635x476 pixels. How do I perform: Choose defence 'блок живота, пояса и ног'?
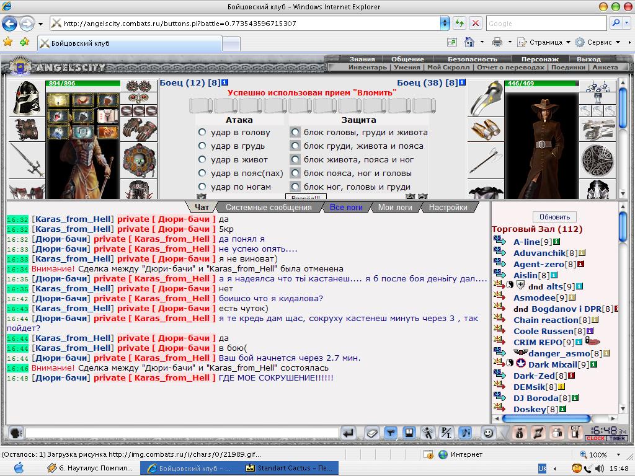(296, 159)
